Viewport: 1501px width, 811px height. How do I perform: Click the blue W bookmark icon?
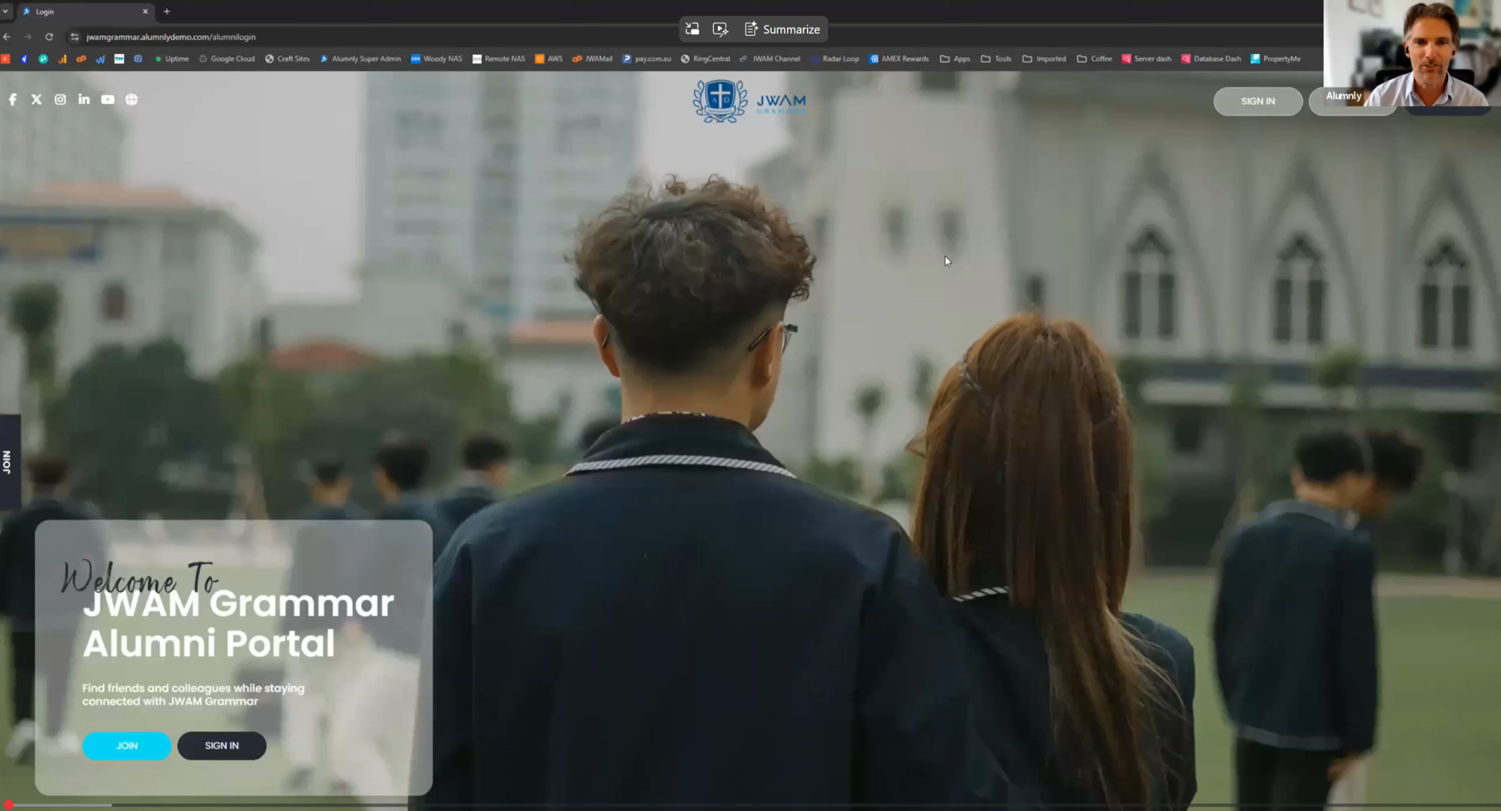(100, 59)
